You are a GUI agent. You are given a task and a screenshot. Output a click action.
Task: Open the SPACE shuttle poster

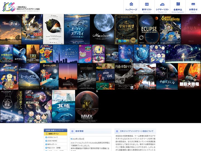coord(20,54)
